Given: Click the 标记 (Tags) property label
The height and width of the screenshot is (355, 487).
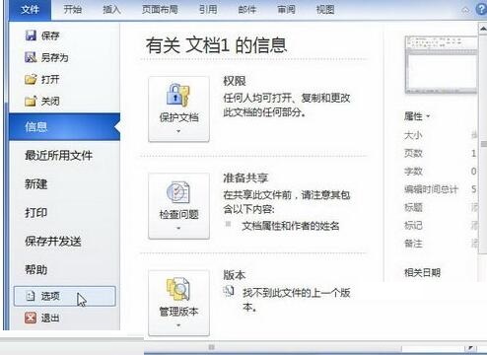Looking at the screenshot, I should 413,226.
